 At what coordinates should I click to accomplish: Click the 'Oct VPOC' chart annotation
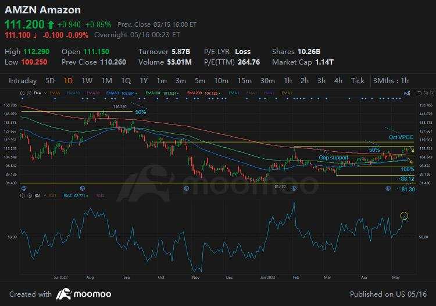click(x=401, y=137)
